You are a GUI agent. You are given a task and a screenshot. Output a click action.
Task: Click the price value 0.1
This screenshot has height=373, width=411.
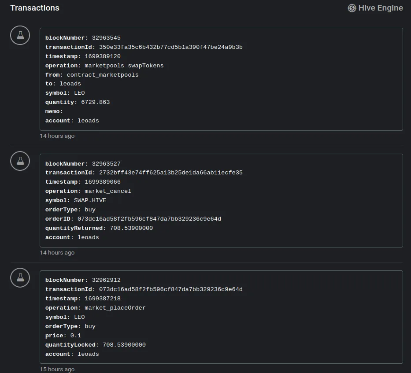[75, 336]
